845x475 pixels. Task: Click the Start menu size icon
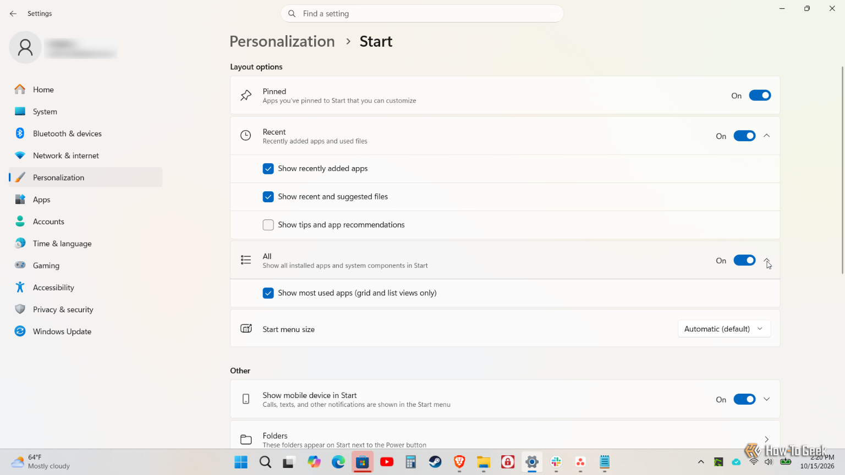246,328
